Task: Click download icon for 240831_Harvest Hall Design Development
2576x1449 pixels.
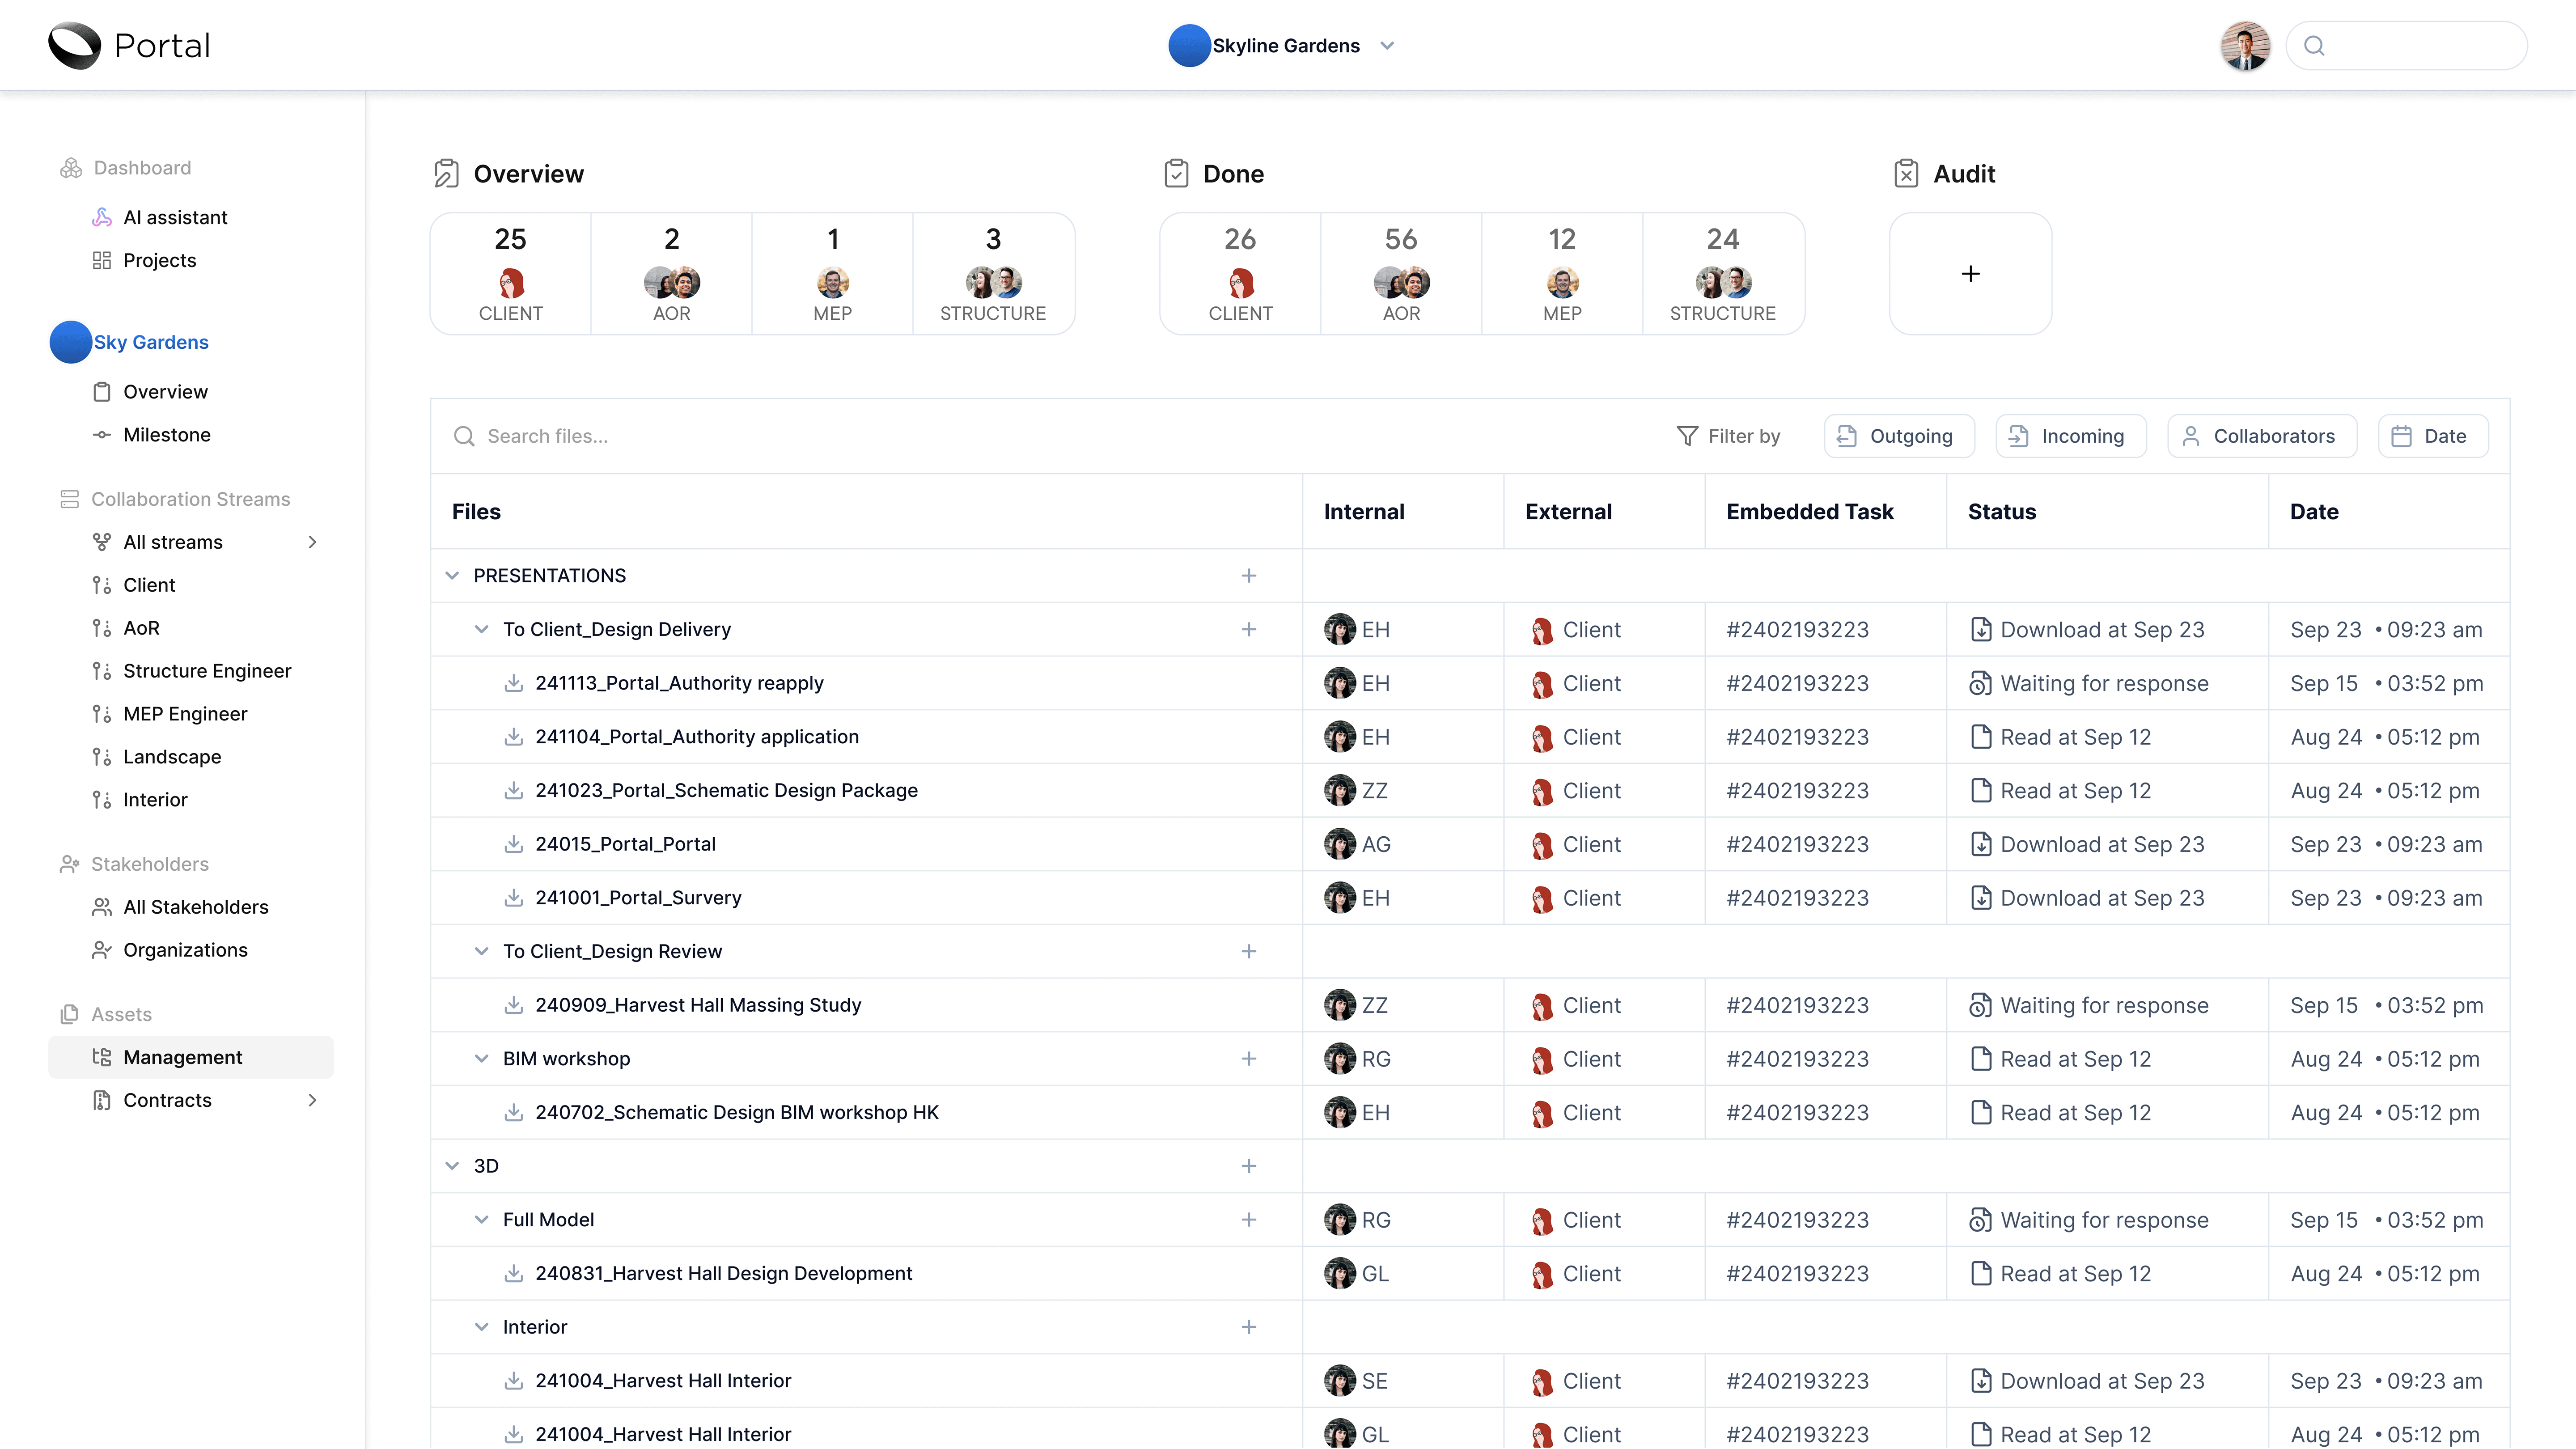Action: 513,1273
